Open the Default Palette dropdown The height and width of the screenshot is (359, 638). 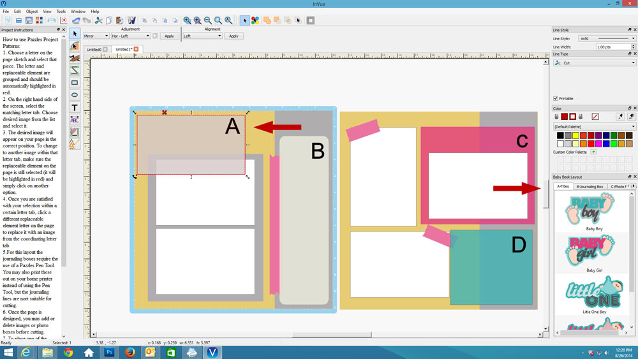tap(594, 127)
